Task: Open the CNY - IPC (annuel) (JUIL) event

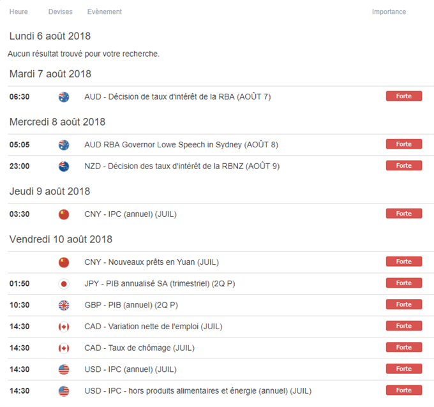Action: coord(130,214)
